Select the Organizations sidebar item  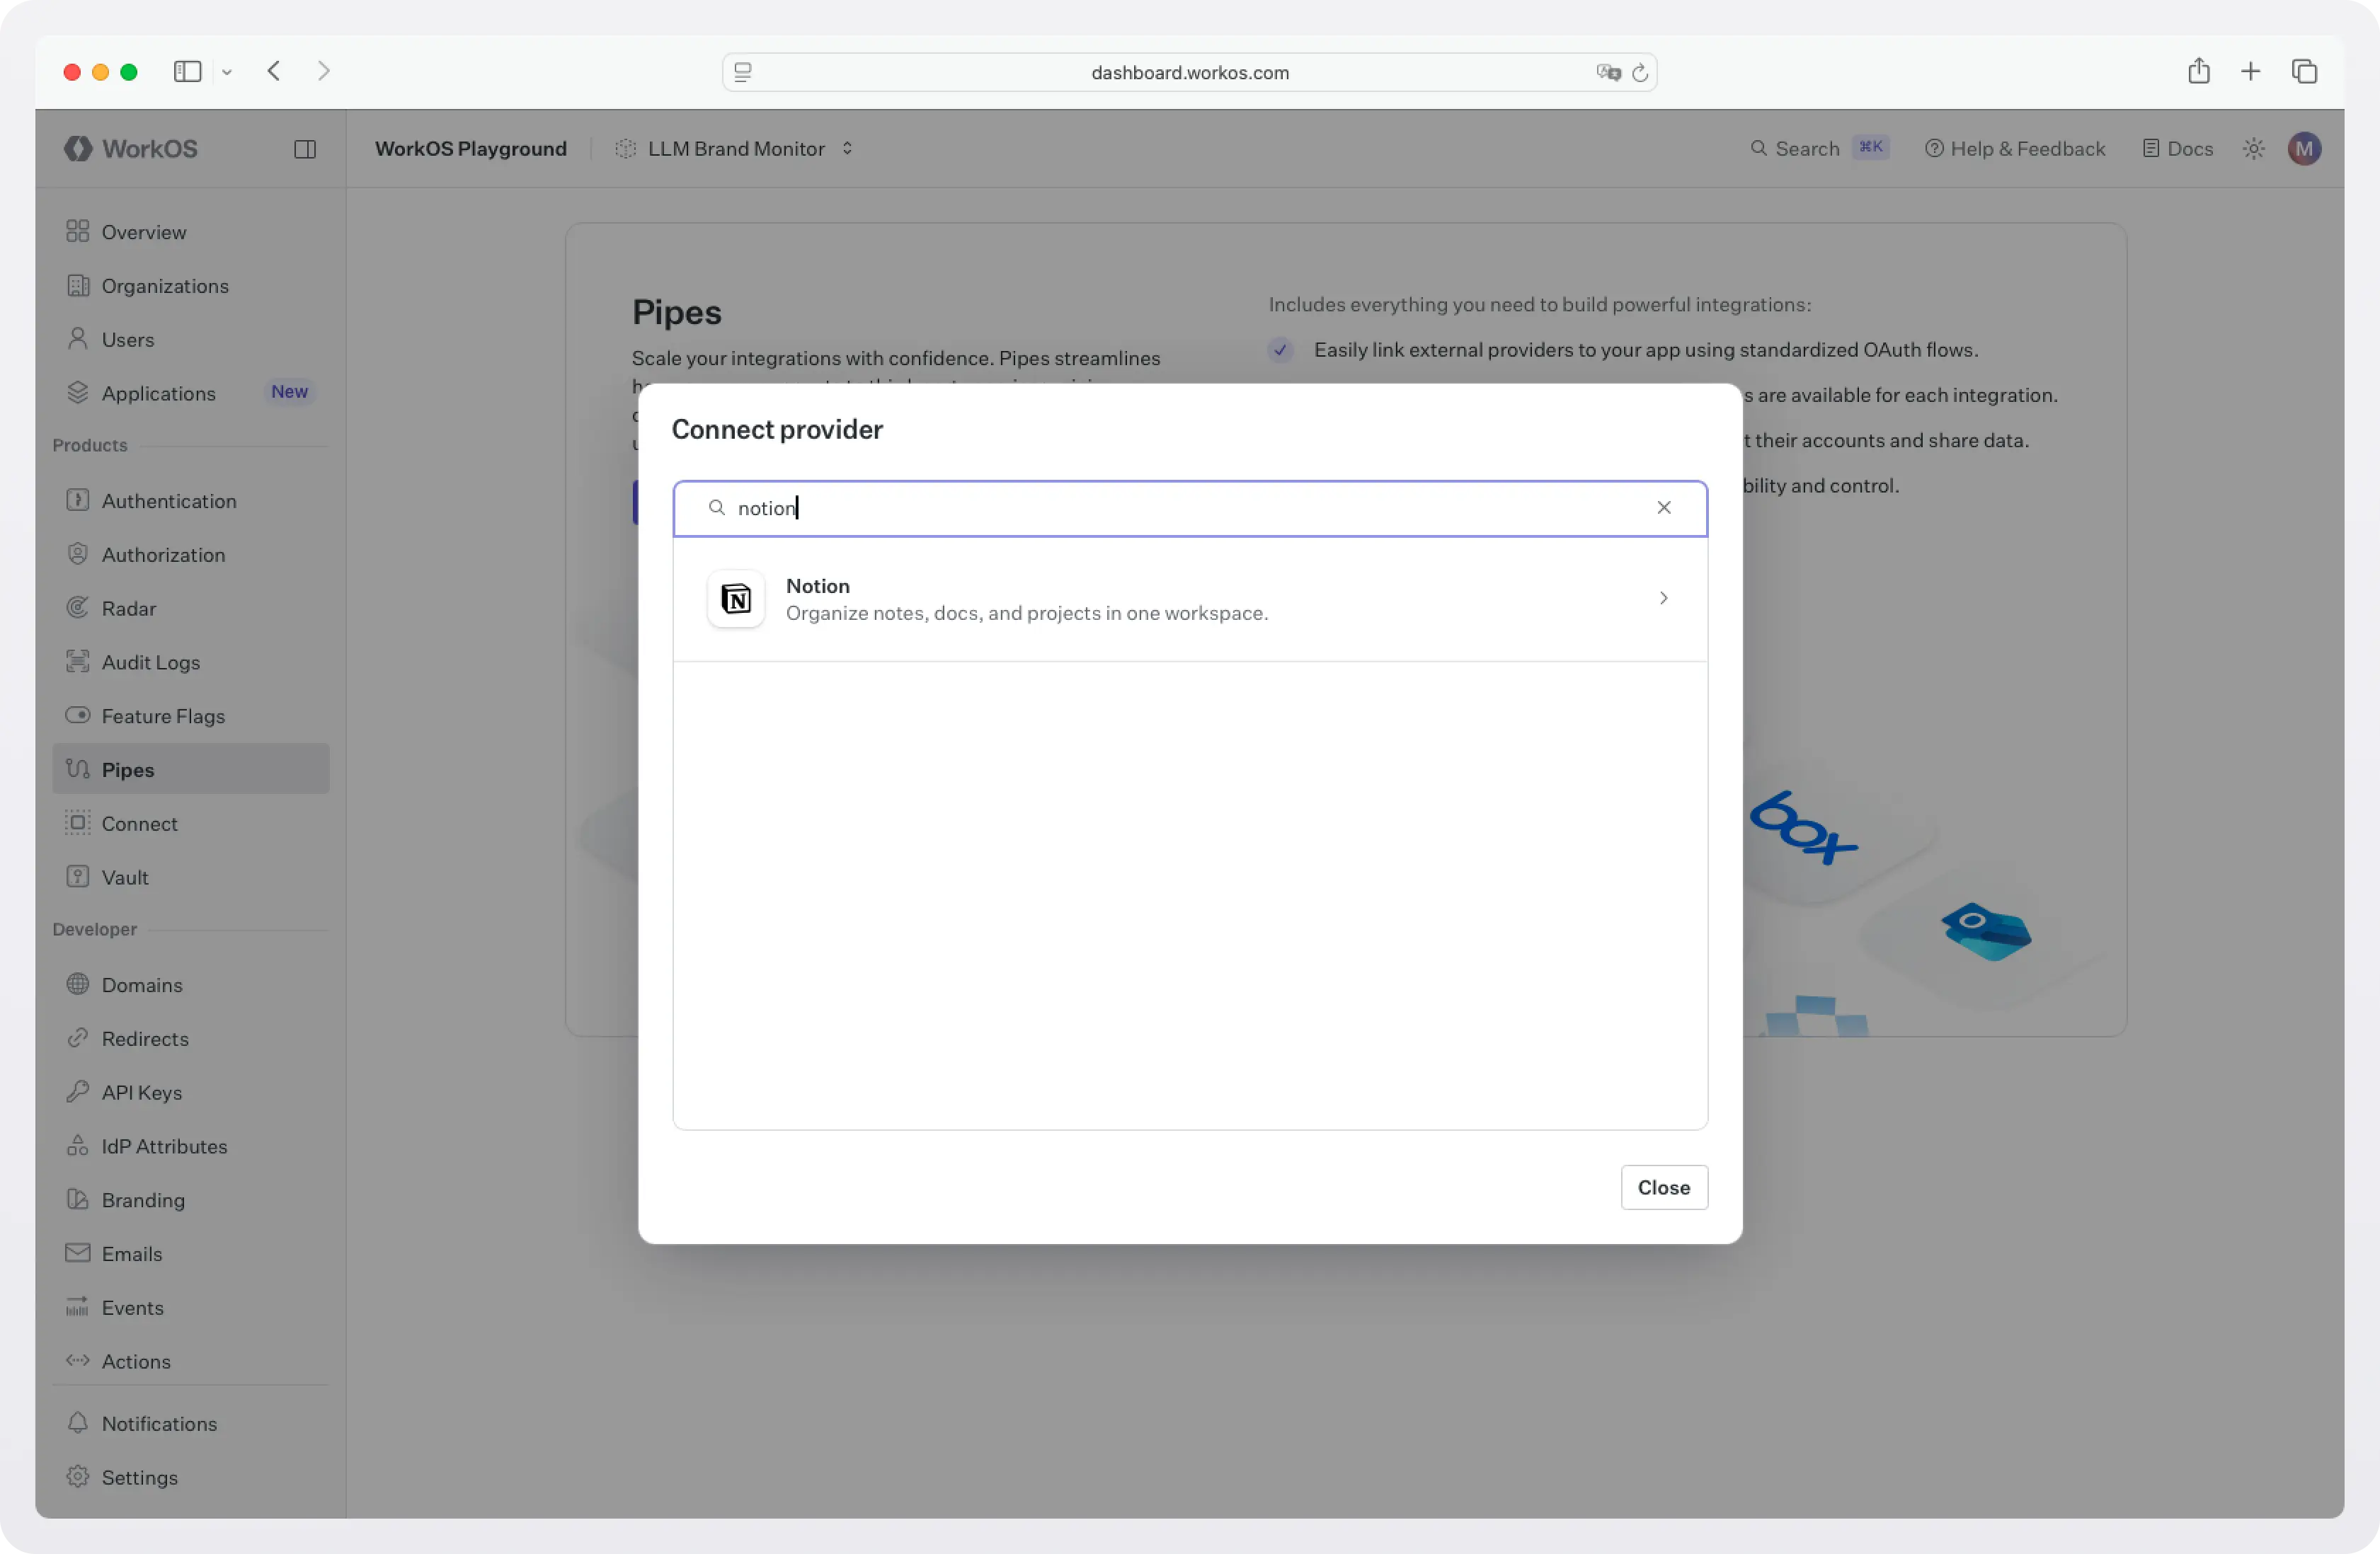coord(165,286)
